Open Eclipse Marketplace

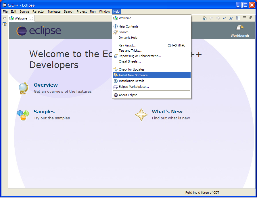tap(151, 87)
